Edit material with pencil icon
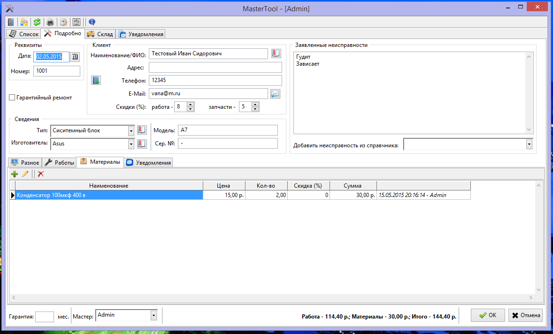 25,174
